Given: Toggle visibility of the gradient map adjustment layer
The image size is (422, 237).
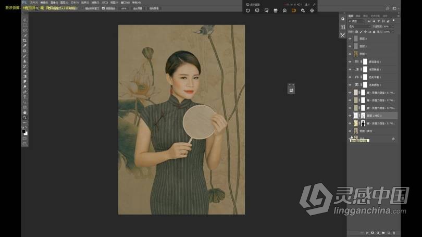Looking at the screenshot, I should [350, 69].
